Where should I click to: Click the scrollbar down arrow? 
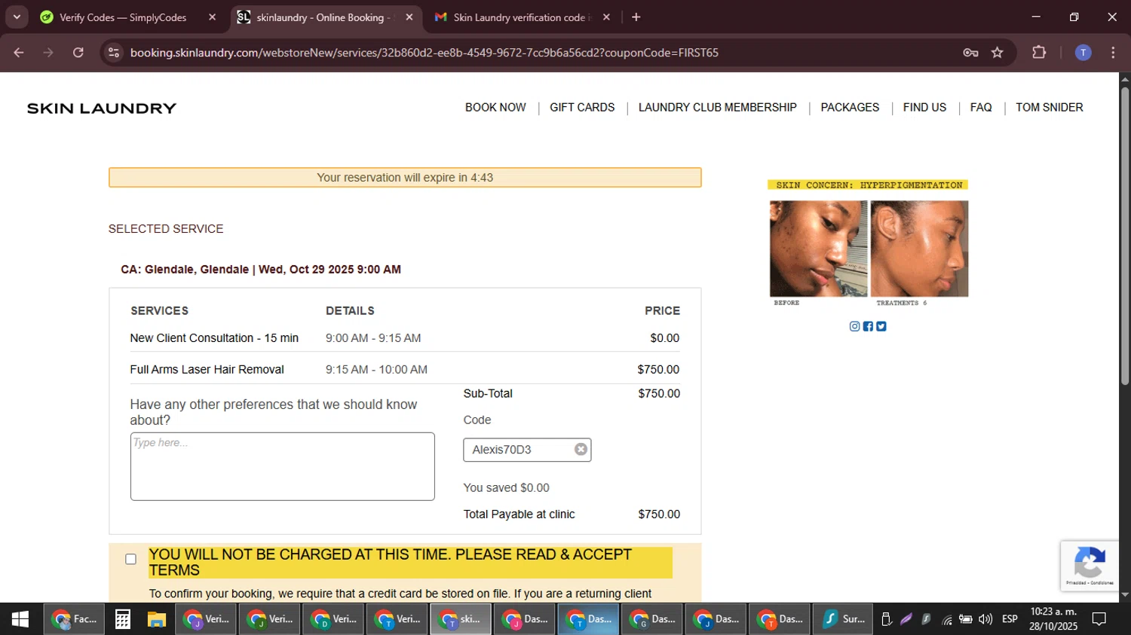tap(1125, 595)
